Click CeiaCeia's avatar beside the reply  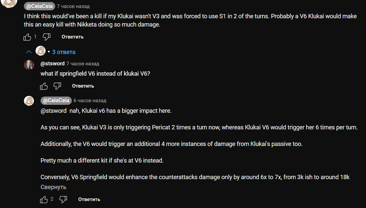[29, 101]
